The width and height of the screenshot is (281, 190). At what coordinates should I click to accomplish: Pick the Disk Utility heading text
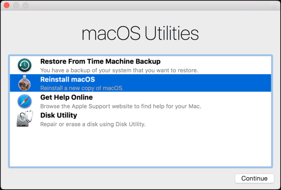pos(58,115)
